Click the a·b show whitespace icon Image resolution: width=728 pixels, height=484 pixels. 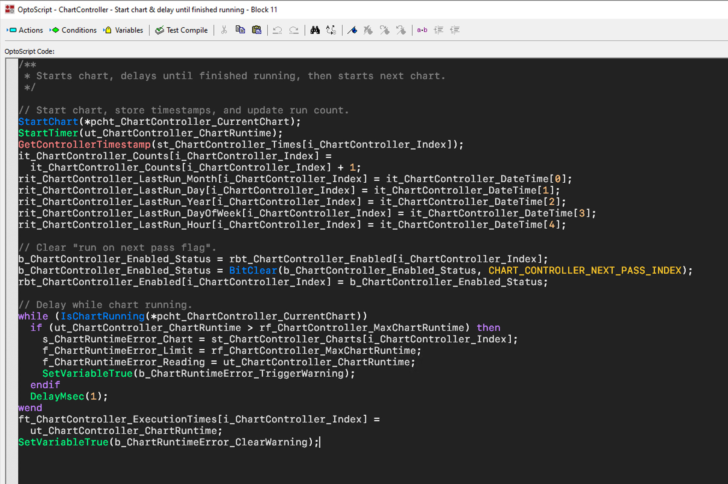pos(422,30)
